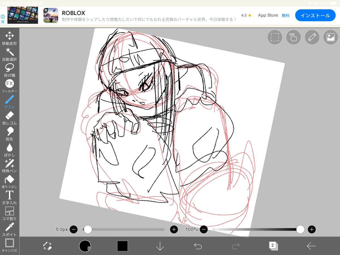
Task: Select the Eyedropper (スポイト) tool
Action: pyautogui.click(x=9, y=229)
